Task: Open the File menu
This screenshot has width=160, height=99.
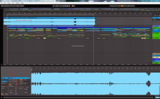Action: (x=2, y=3)
